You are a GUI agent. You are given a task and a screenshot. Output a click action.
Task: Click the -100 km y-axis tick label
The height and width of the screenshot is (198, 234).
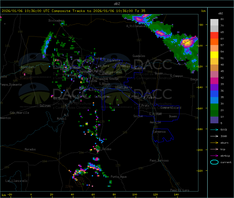pyautogui.click(x=200, y=46)
